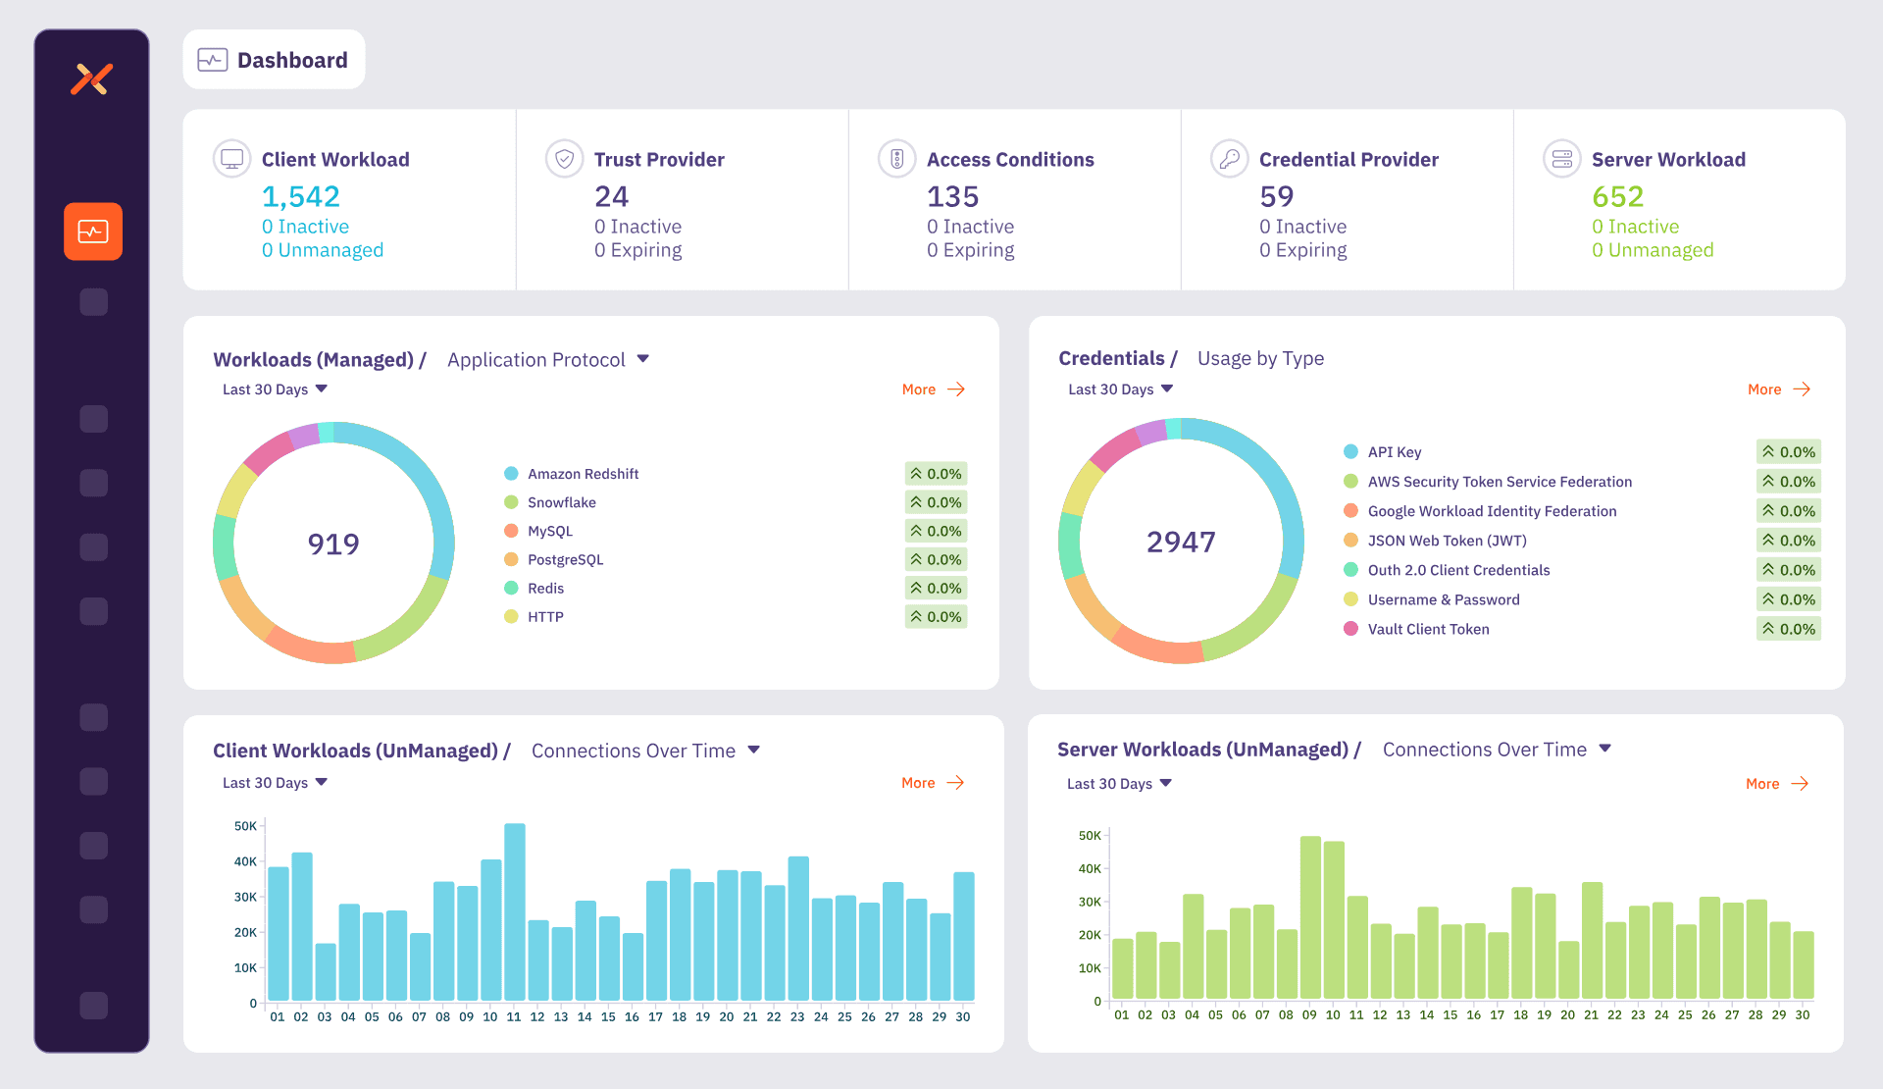Click More link in Workloads (Managed) panel
The width and height of the screenshot is (1883, 1089).
click(934, 389)
